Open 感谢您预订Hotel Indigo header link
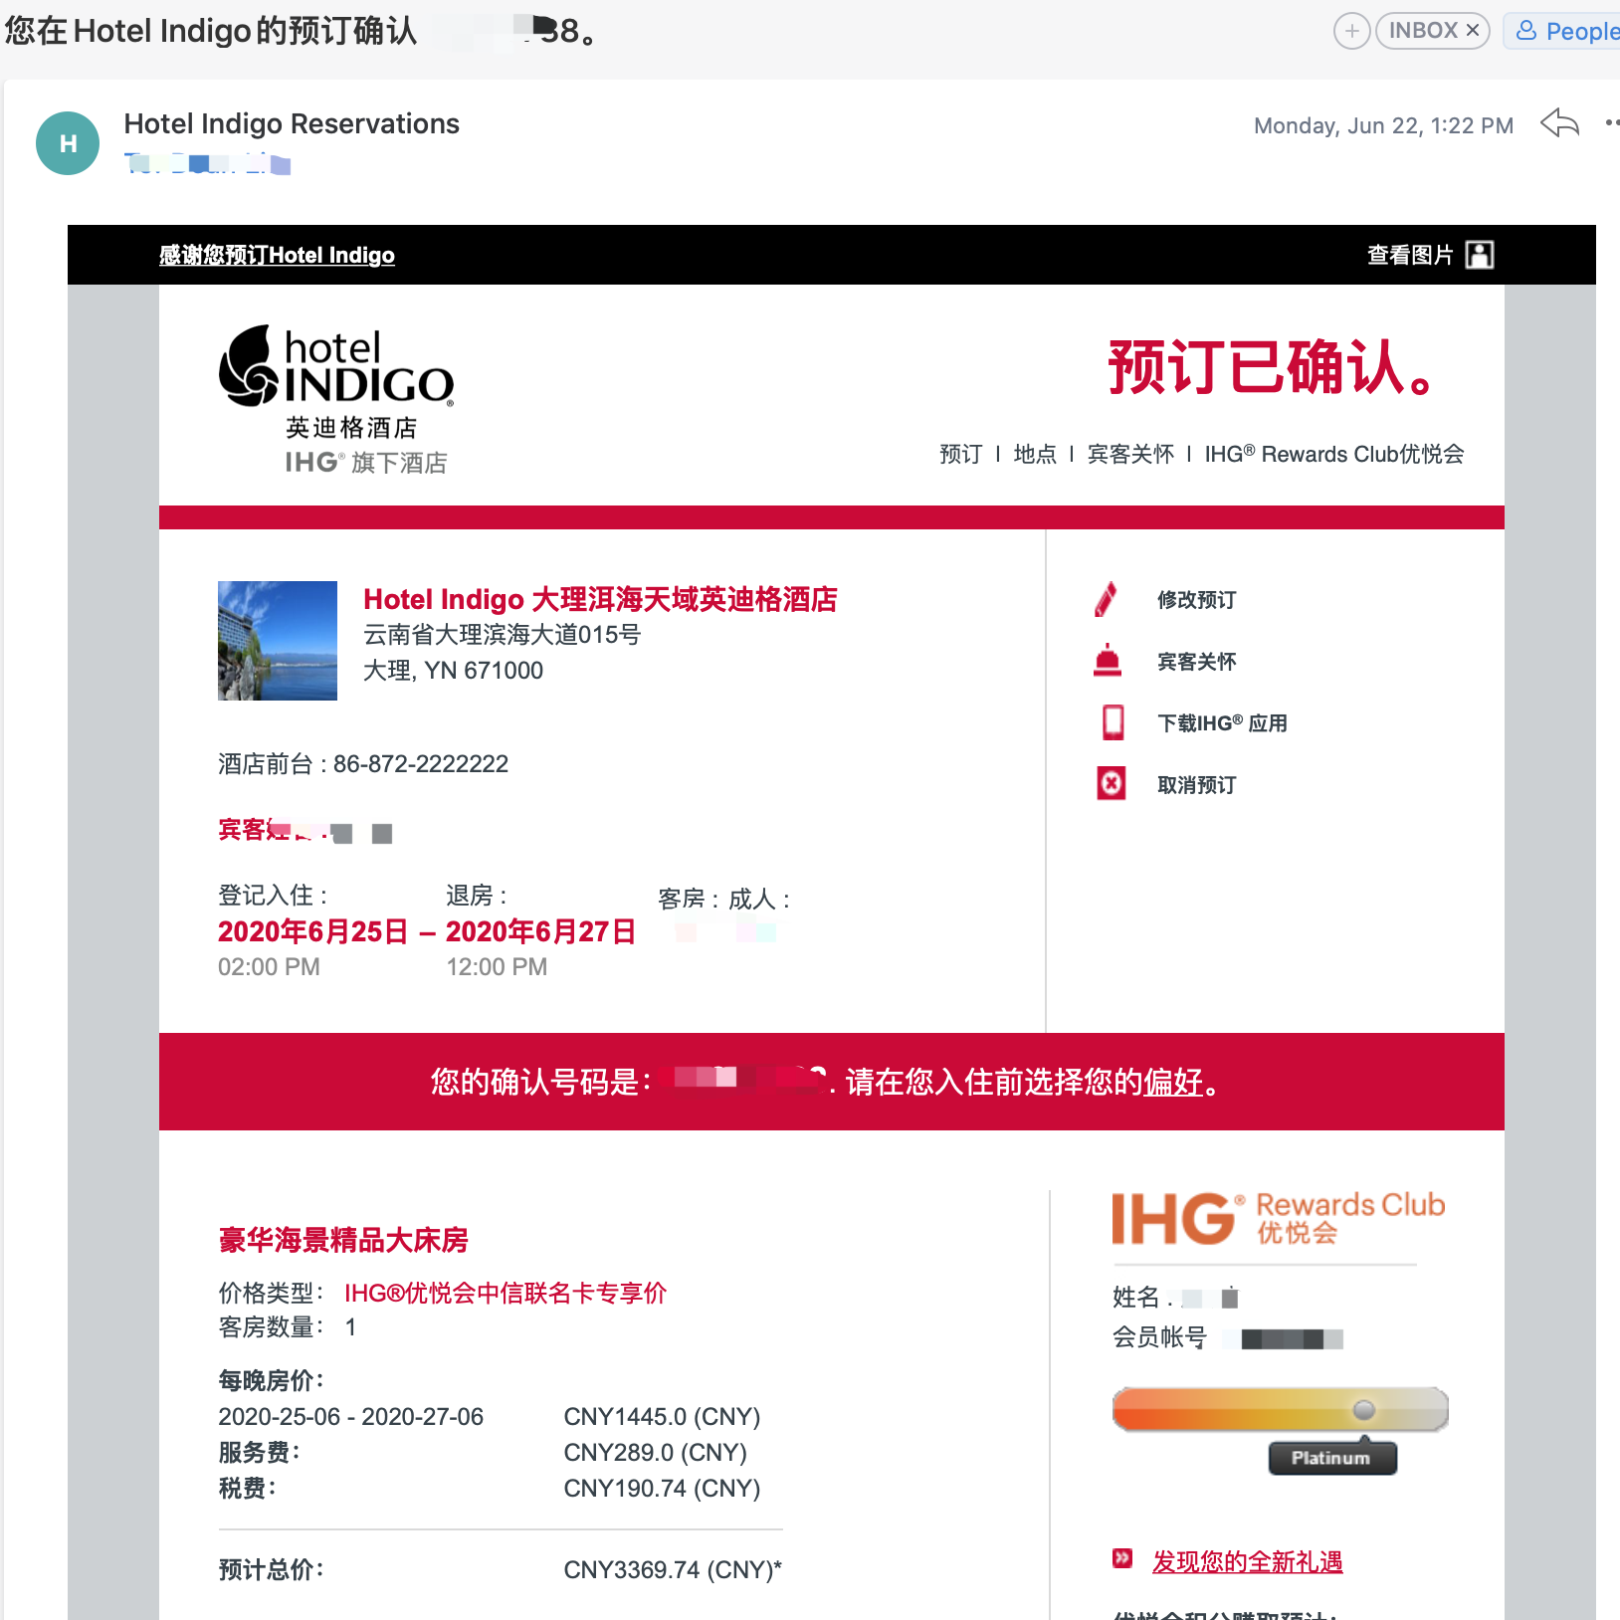Viewport: 1620px width, 1620px height. tap(277, 256)
